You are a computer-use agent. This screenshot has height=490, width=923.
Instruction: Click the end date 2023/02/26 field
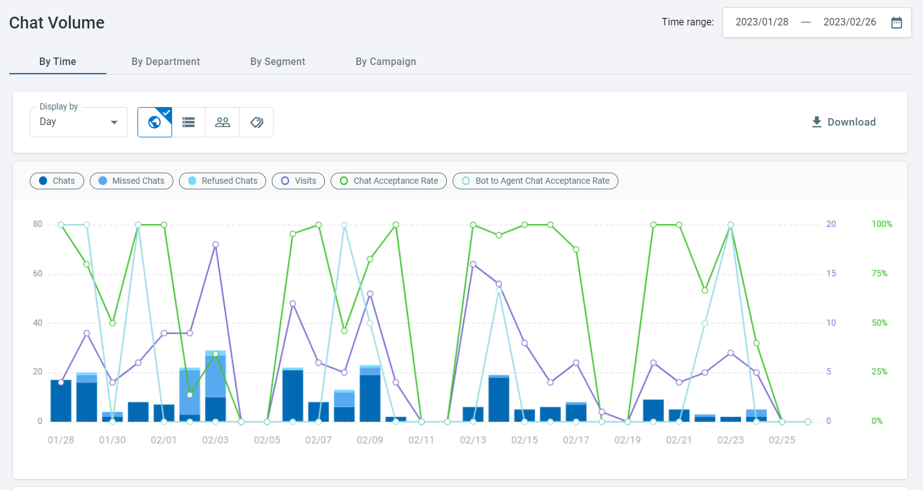click(850, 22)
